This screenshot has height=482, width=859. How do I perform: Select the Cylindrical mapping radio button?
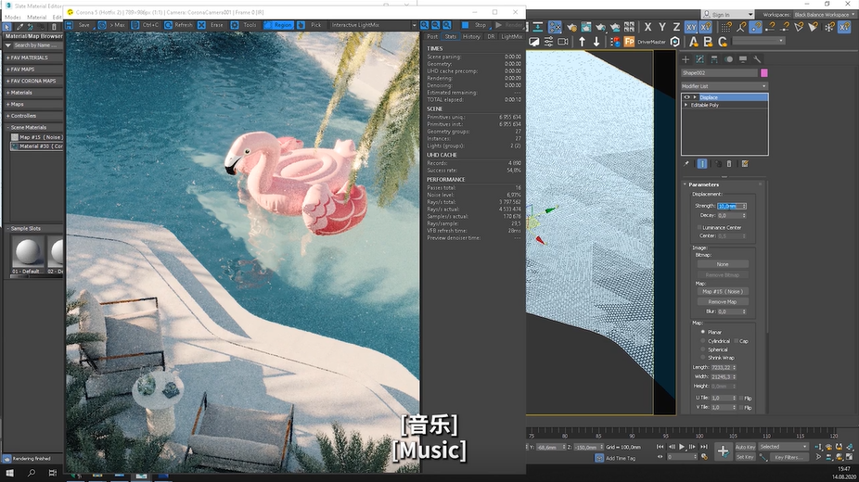[x=703, y=341]
